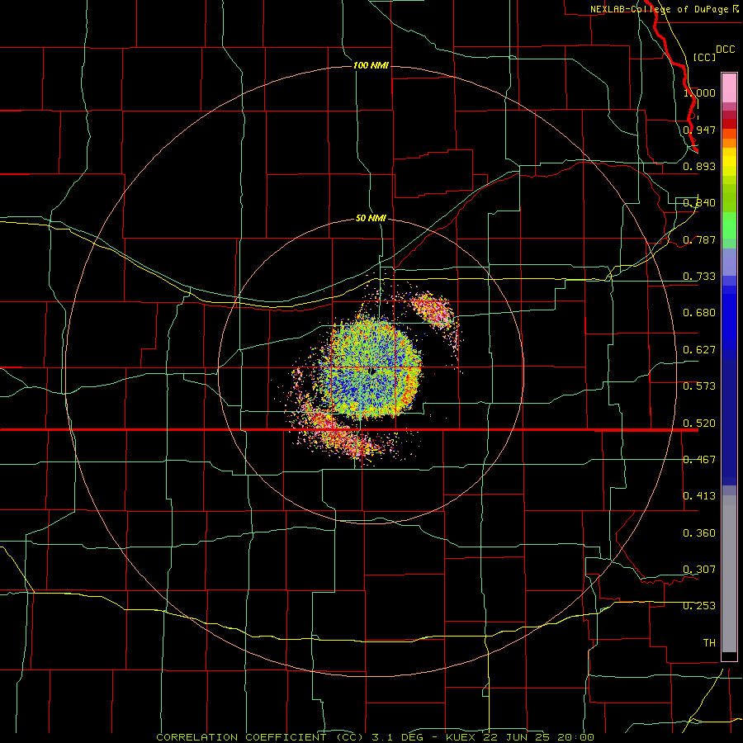The width and height of the screenshot is (743, 743).
Task: Click the CORRELATION COEFFICIENT (CC) caption text
Action: 260,737
